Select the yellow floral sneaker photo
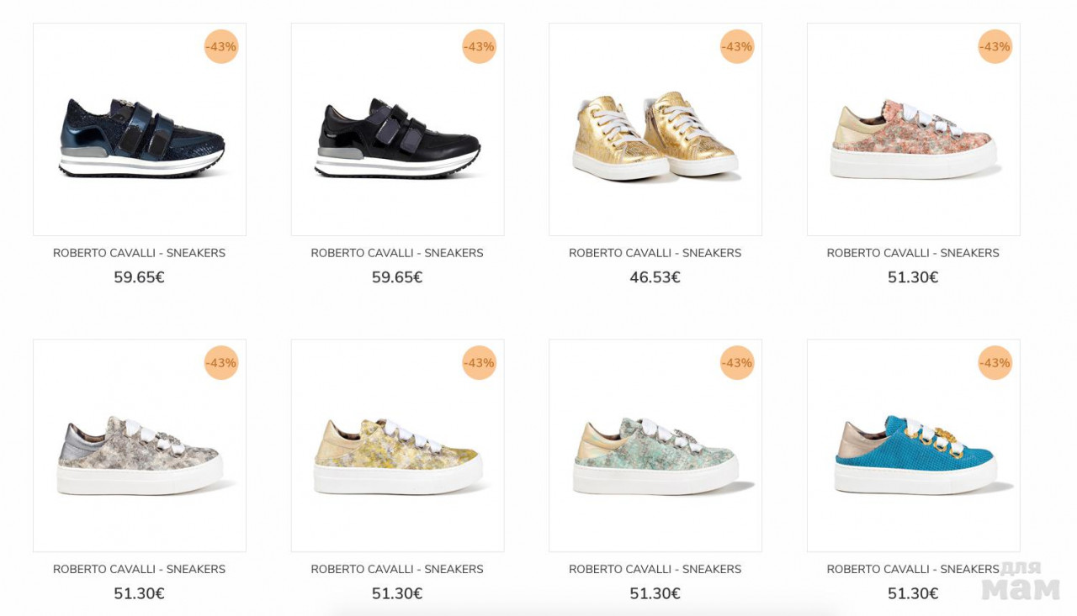Image resolution: width=1077 pixels, height=616 pixels. click(397, 455)
